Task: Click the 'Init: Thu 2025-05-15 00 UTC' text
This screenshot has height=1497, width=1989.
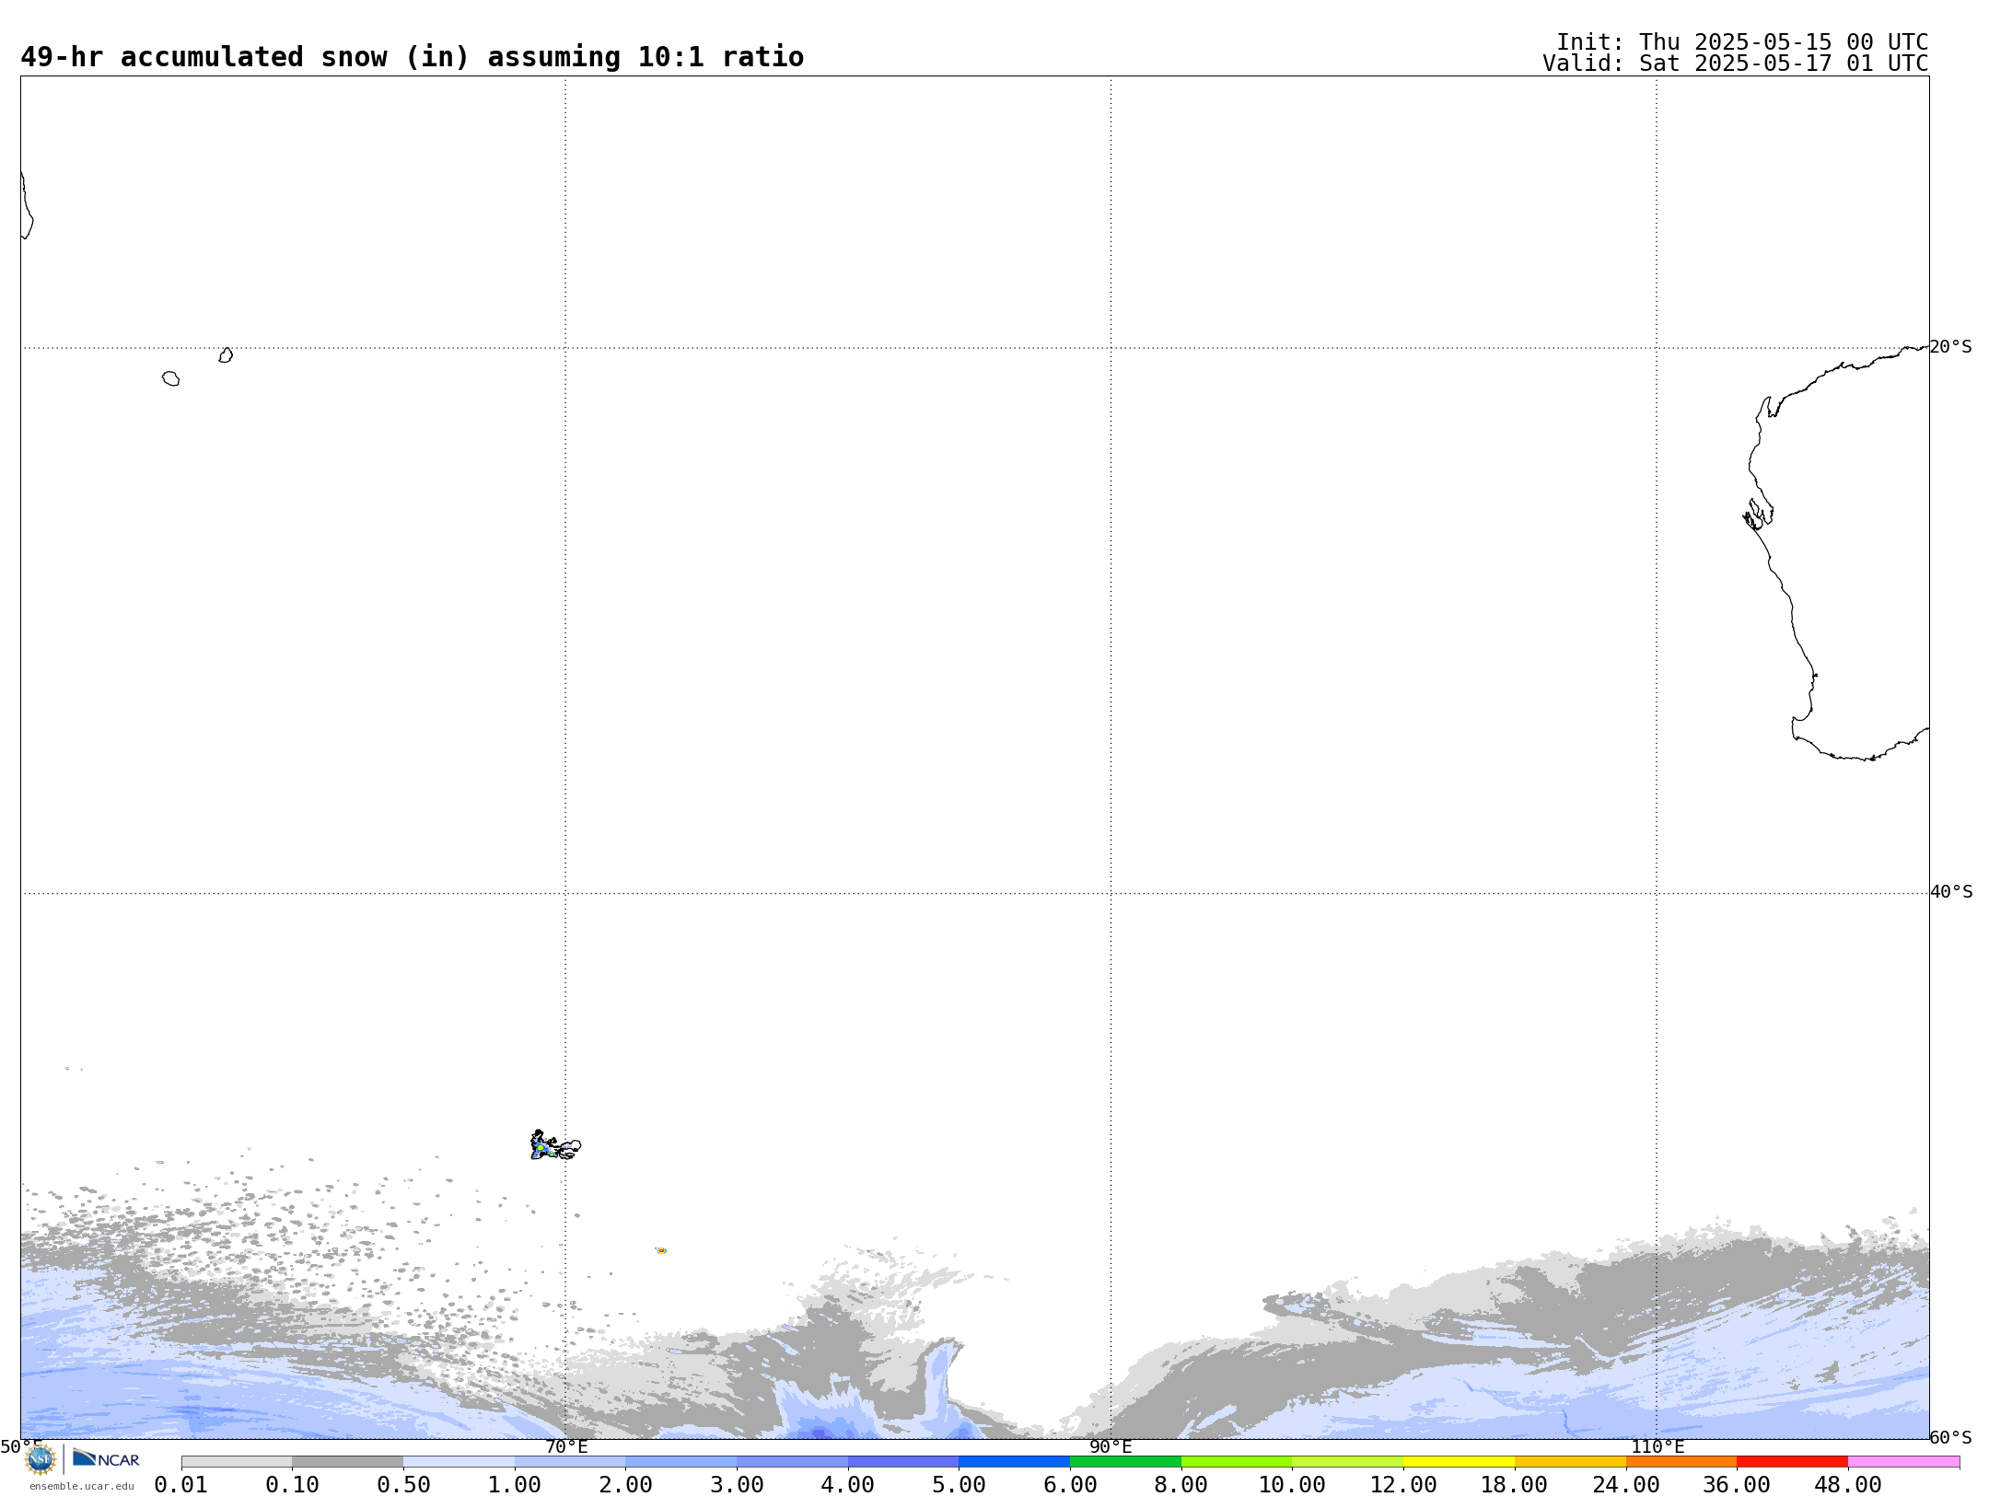Action: coord(1742,42)
